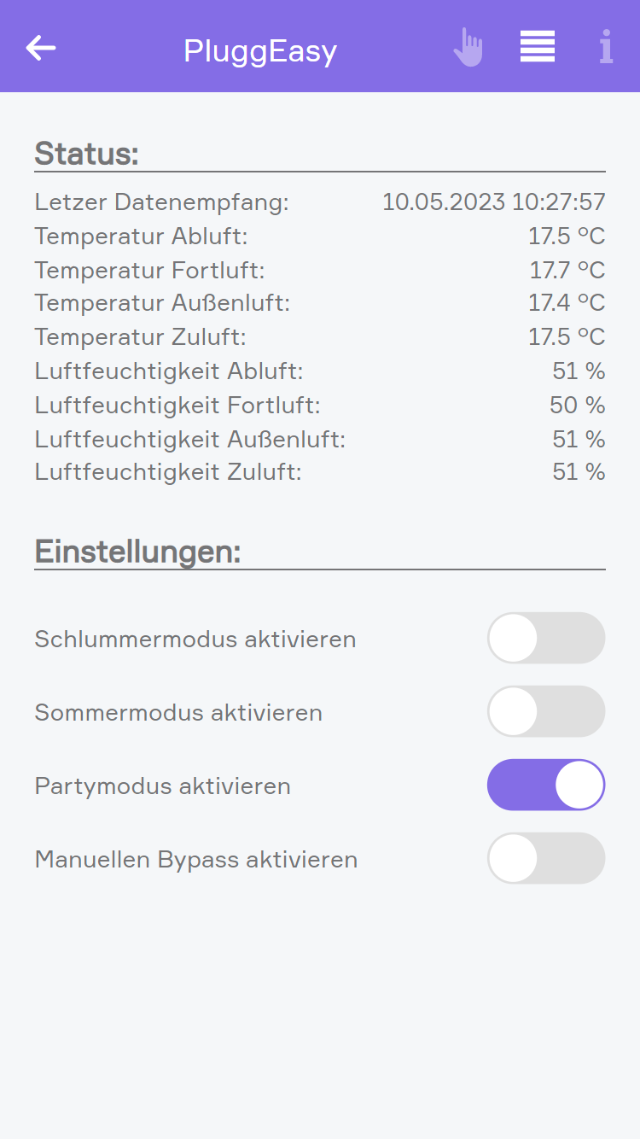Select the Temperatur Zuluft label
The height and width of the screenshot is (1139, 640).
pyautogui.click(x=140, y=337)
